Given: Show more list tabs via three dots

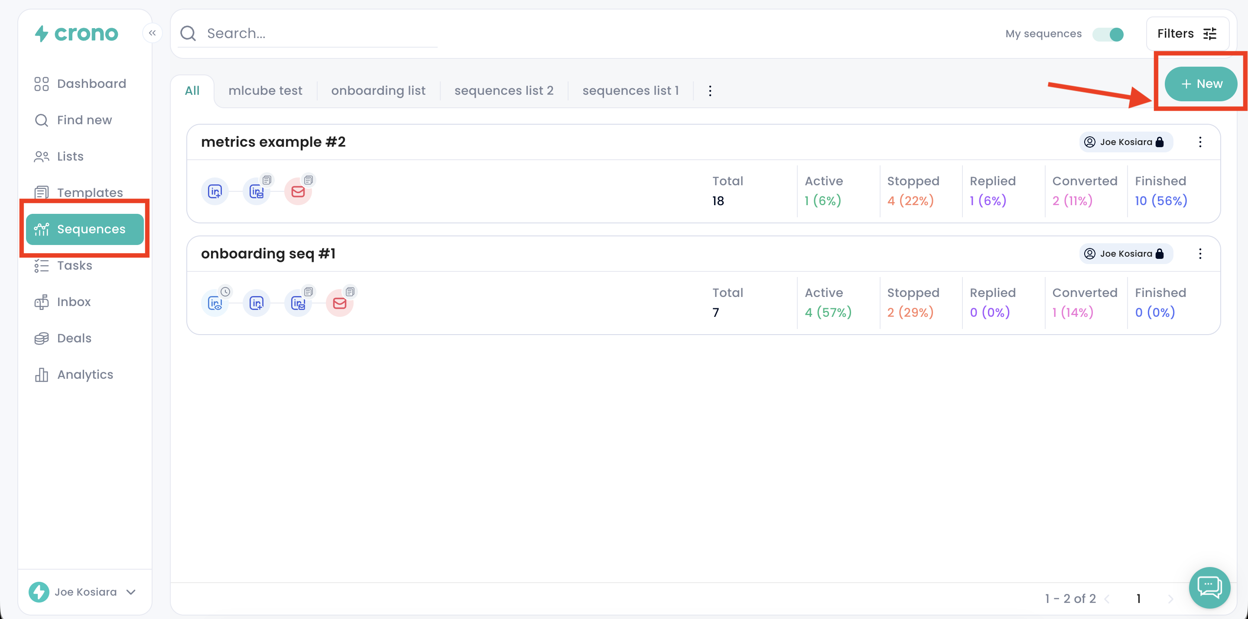Looking at the screenshot, I should (710, 90).
